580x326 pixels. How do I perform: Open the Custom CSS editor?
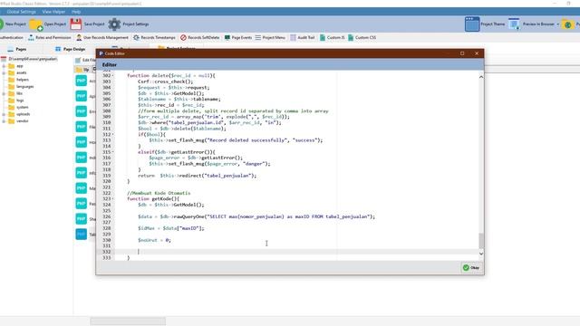coord(362,38)
